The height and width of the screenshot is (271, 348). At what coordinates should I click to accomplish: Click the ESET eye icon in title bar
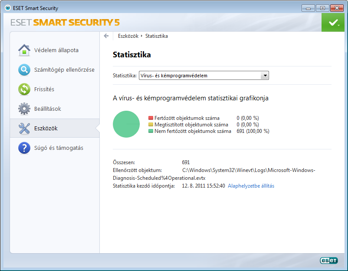pos(8,8)
